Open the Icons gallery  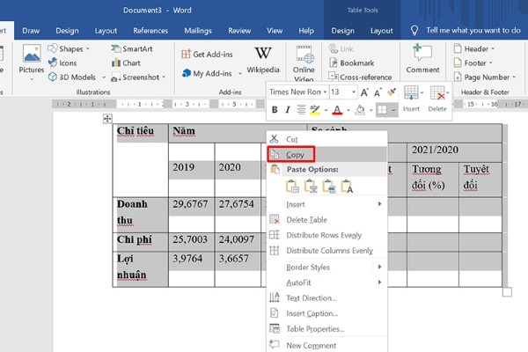62,63
